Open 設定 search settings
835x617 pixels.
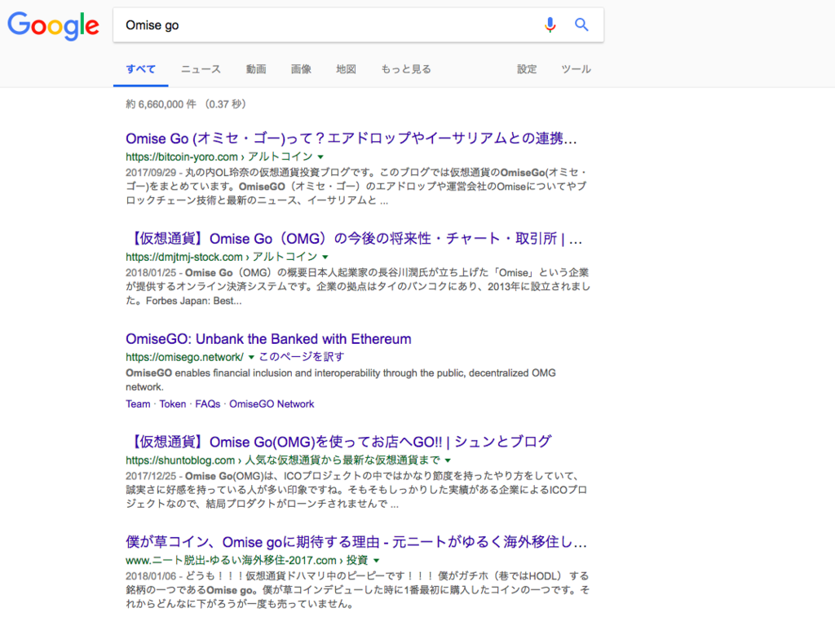(527, 69)
